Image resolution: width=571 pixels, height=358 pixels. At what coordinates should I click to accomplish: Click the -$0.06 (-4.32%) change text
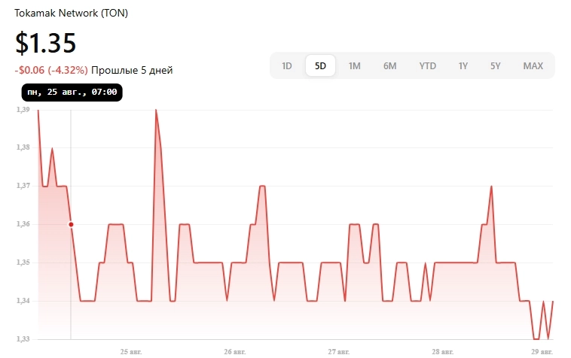pyautogui.click(x=51, y=71)
